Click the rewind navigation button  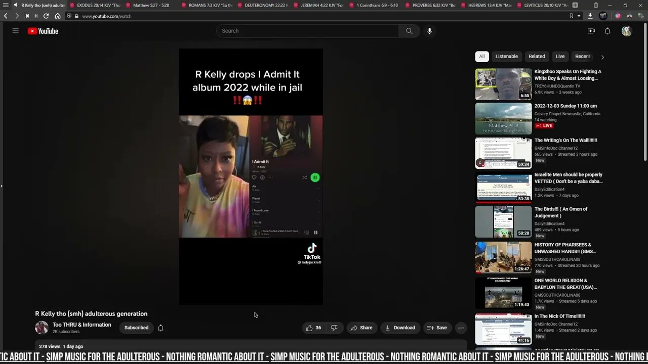[x=27, y=16]
